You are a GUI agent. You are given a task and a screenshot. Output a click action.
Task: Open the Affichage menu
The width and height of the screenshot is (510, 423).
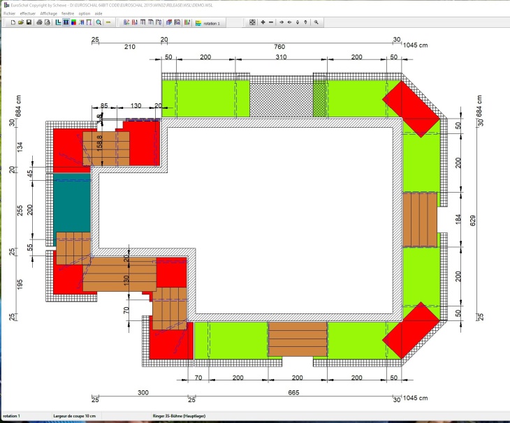[x=48, y=13]
